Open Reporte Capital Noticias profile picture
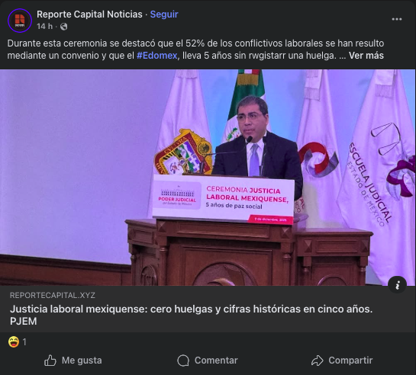The image size is (416, 375). coord(20,21)
